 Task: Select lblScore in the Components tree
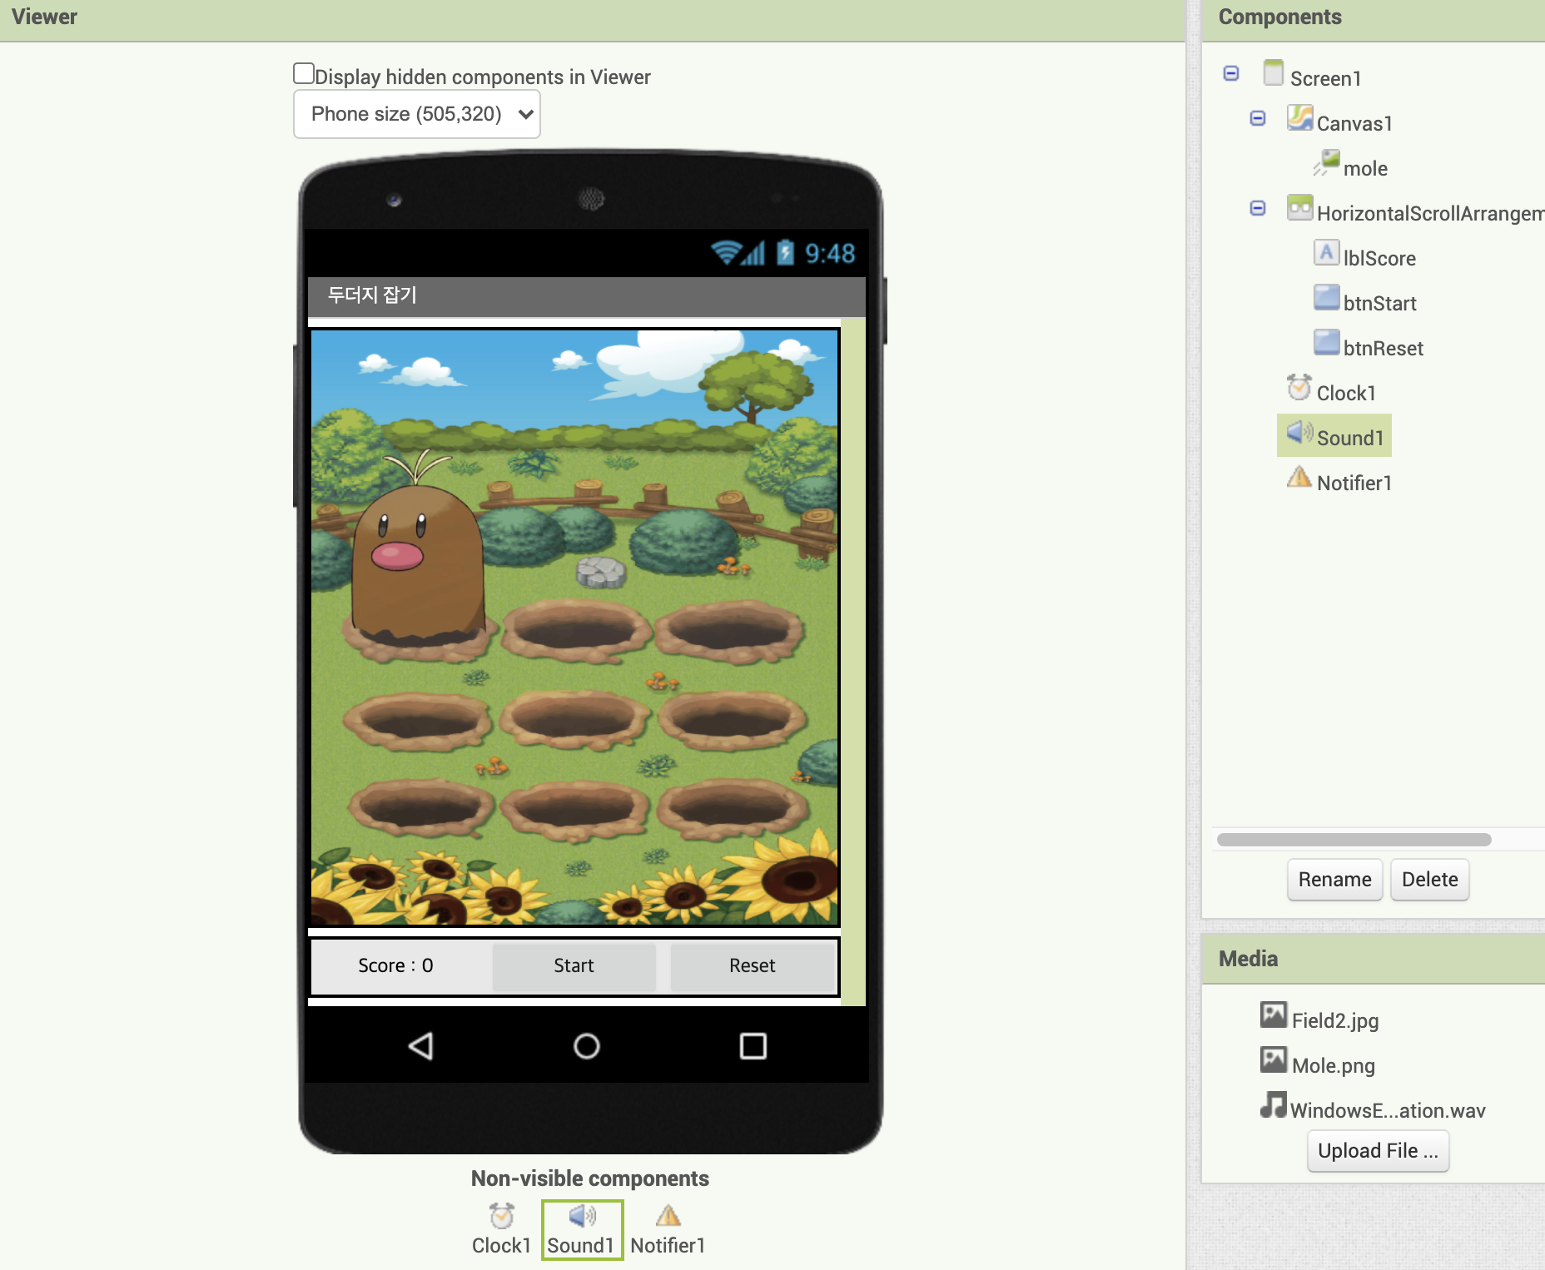[1379, 258]
